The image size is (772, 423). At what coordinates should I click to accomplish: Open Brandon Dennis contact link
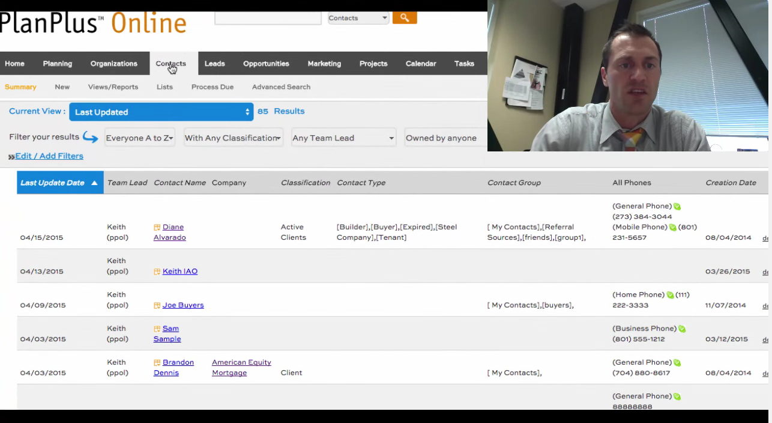click(x=174, y=368)
